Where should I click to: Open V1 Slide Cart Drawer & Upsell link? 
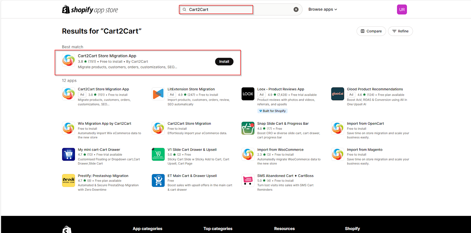(x=192, y=150)
